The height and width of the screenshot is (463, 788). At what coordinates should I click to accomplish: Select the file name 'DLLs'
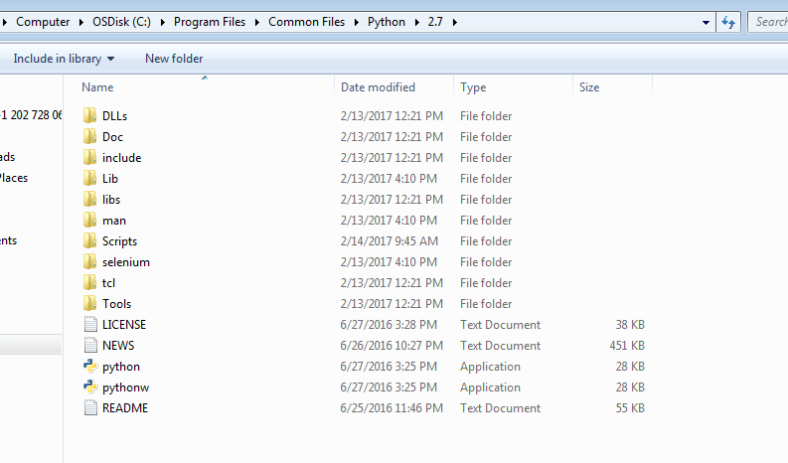(114, 115)
